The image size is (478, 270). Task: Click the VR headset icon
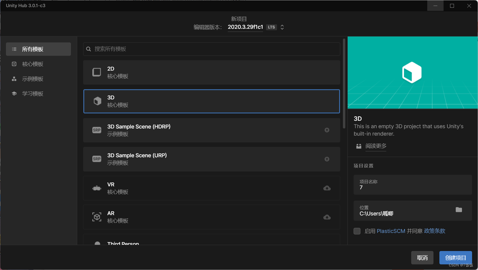click(x=97, y=188)
